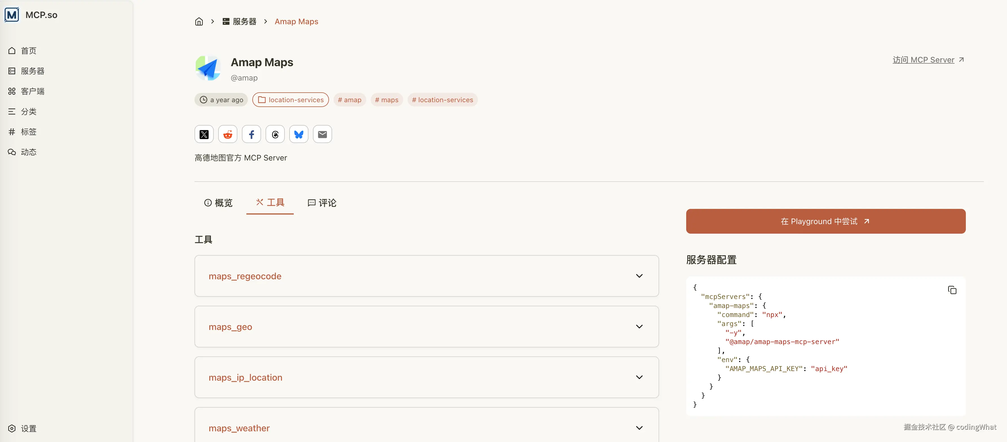The width and height of the screenshot is (1007, 442).
Task: Switch to the 概览 tab
Action: (x=218, y=203)
